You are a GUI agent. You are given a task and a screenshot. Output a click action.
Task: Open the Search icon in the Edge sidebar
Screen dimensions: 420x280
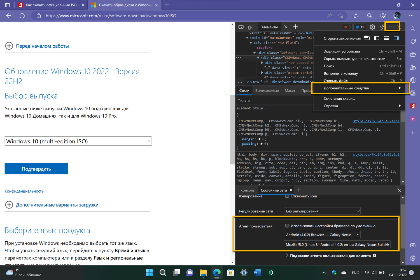(413, 29)
